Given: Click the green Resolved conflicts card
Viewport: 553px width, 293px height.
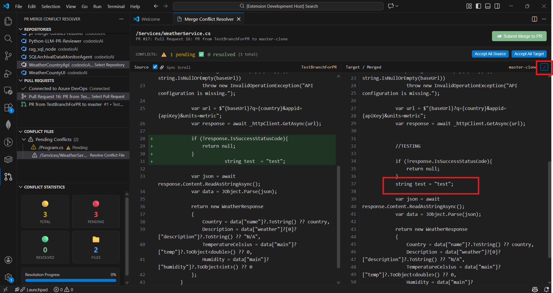Looking at the screenshot, I should tap(45, 247).
